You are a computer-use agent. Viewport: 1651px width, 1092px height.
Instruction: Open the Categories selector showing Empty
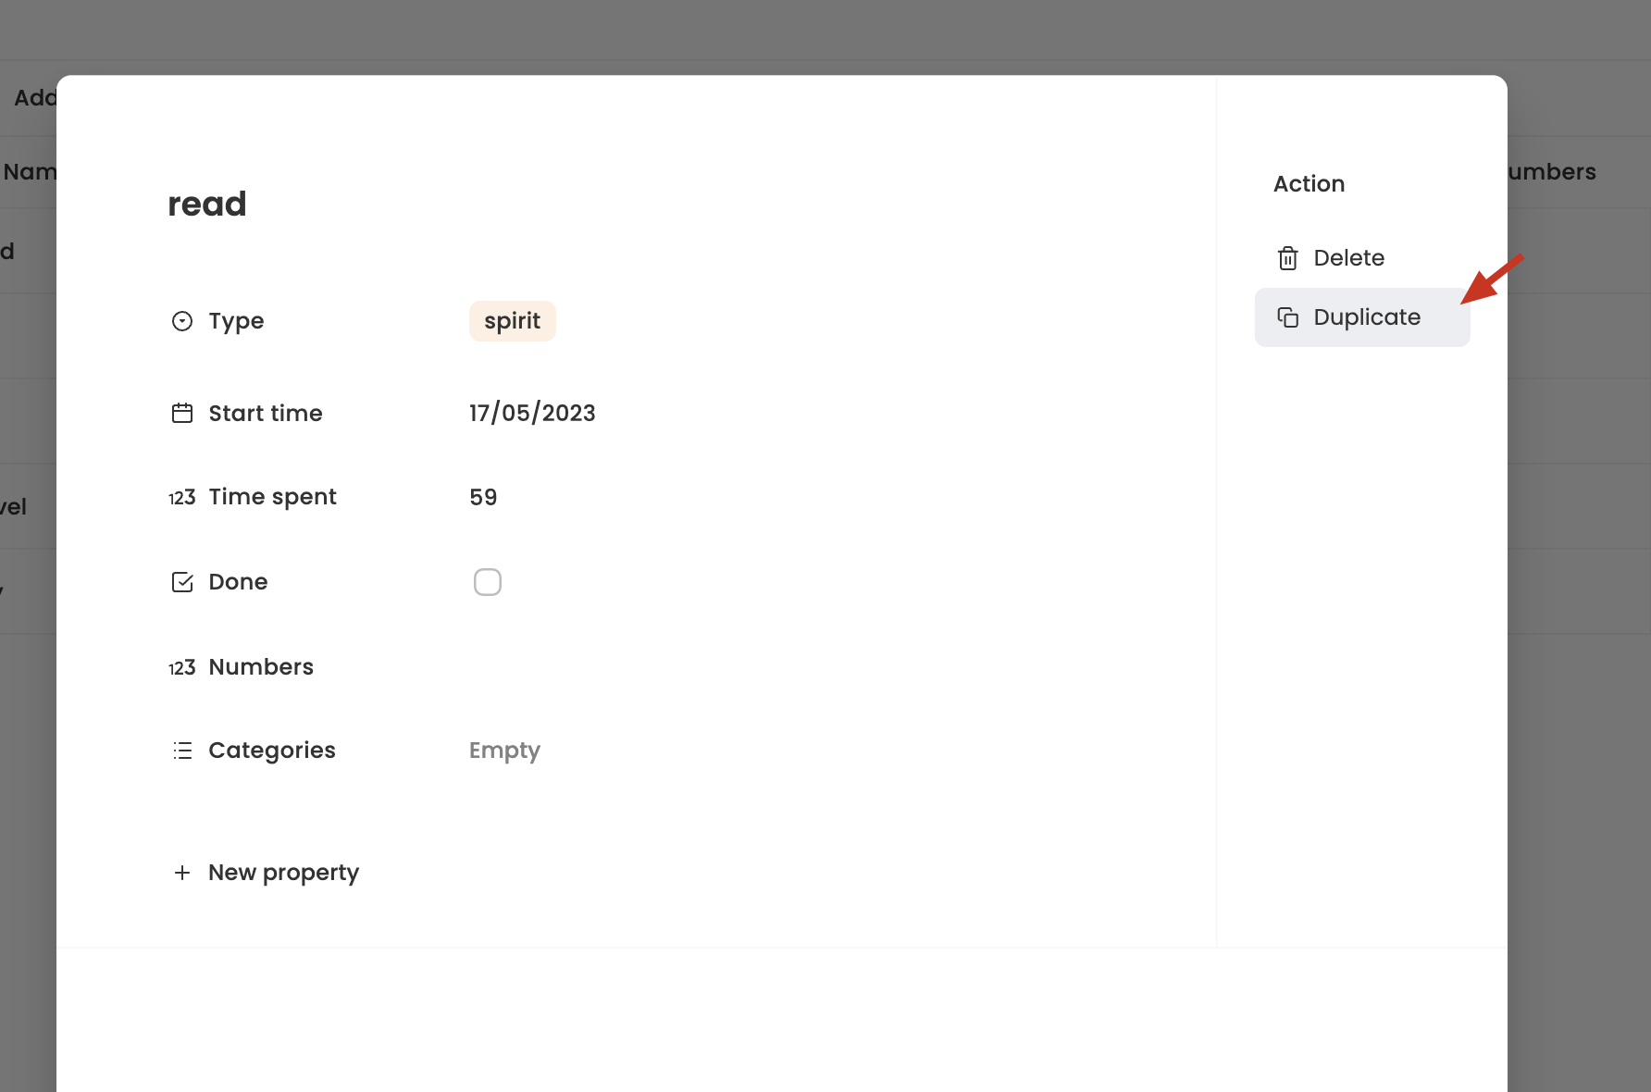point(504,751)
